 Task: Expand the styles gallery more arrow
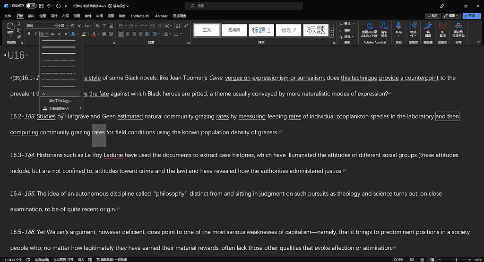pos(332,36)
